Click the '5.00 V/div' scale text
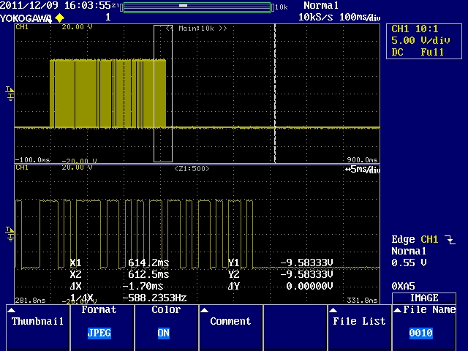Screen dimensions: 468x351 point(420,40)
